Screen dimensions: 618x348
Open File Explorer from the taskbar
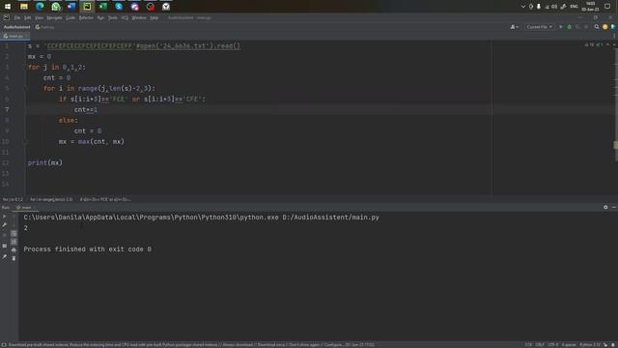(x=24, y=7)
